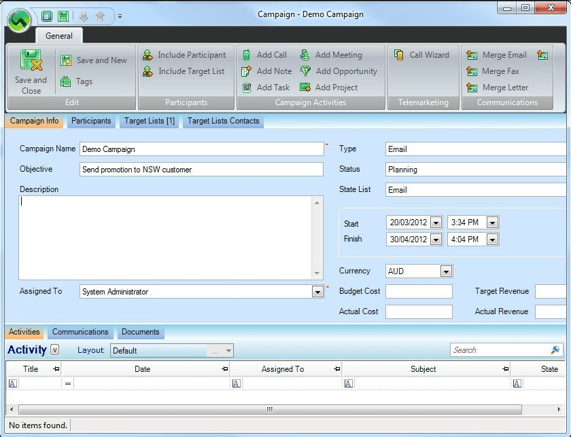The width and height of the screenshot is (571, 437).
Task: Open the Layout Default dropdown
Action: tap(228, 351)
